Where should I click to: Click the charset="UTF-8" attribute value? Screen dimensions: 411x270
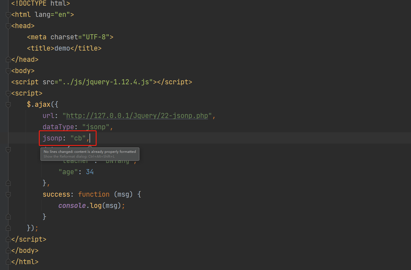[96, 37]
